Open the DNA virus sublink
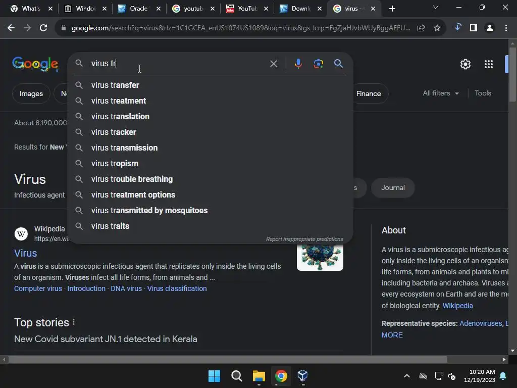Image resolution: width=517 pixels, height=388 pixels. (x=126, y=288)
